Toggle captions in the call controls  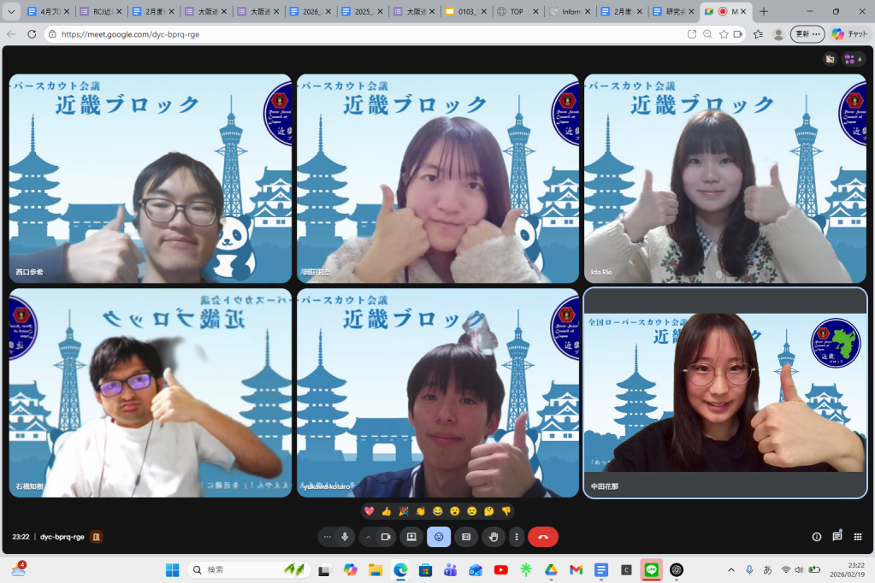[465, 537]
